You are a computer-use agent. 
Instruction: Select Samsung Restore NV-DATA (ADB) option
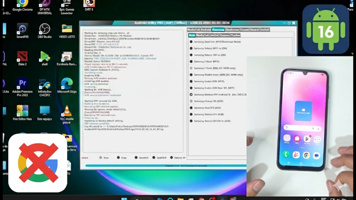coord(210,121)
